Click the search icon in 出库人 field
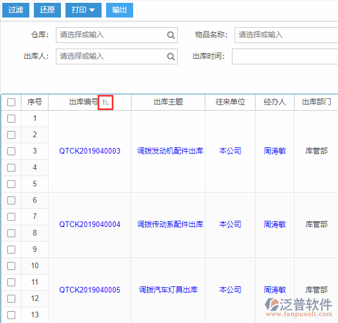The width and height of the screenshot is (338, 323). (171, 56)
